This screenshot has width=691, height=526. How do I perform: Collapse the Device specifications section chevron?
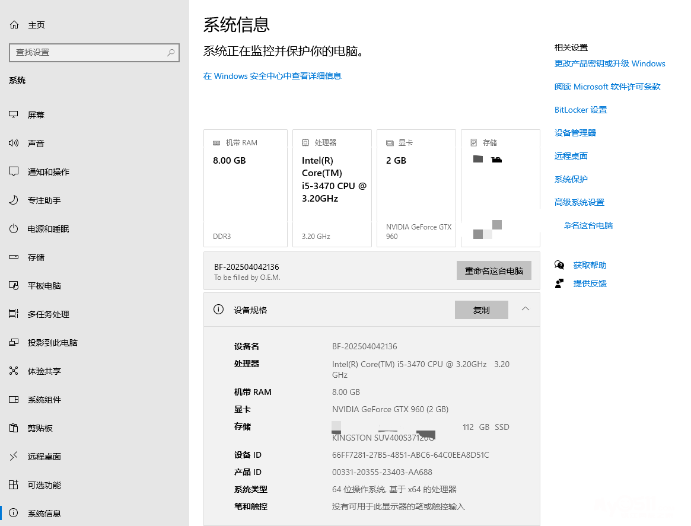pos(526,309)
